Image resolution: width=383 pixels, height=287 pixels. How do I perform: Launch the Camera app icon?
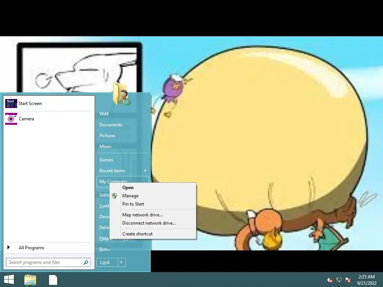(11, 119)
